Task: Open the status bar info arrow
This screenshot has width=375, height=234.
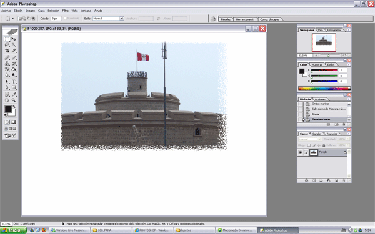Action: [63, 224]
